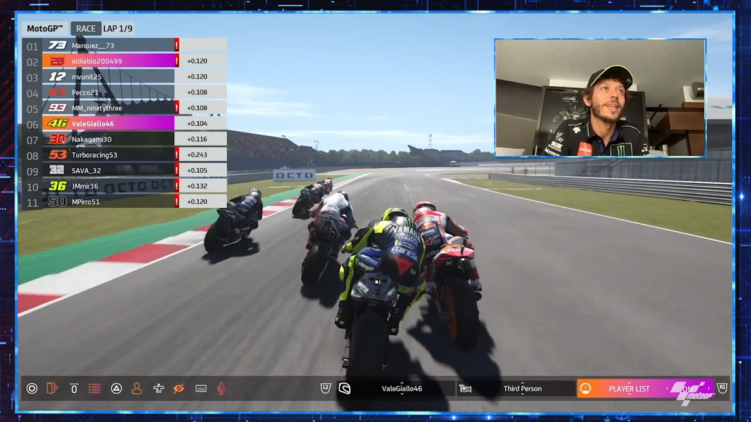Click the circular record icon in bottom toolbar
The width and height of the screenshot is (751, 422).
[32, 388]
